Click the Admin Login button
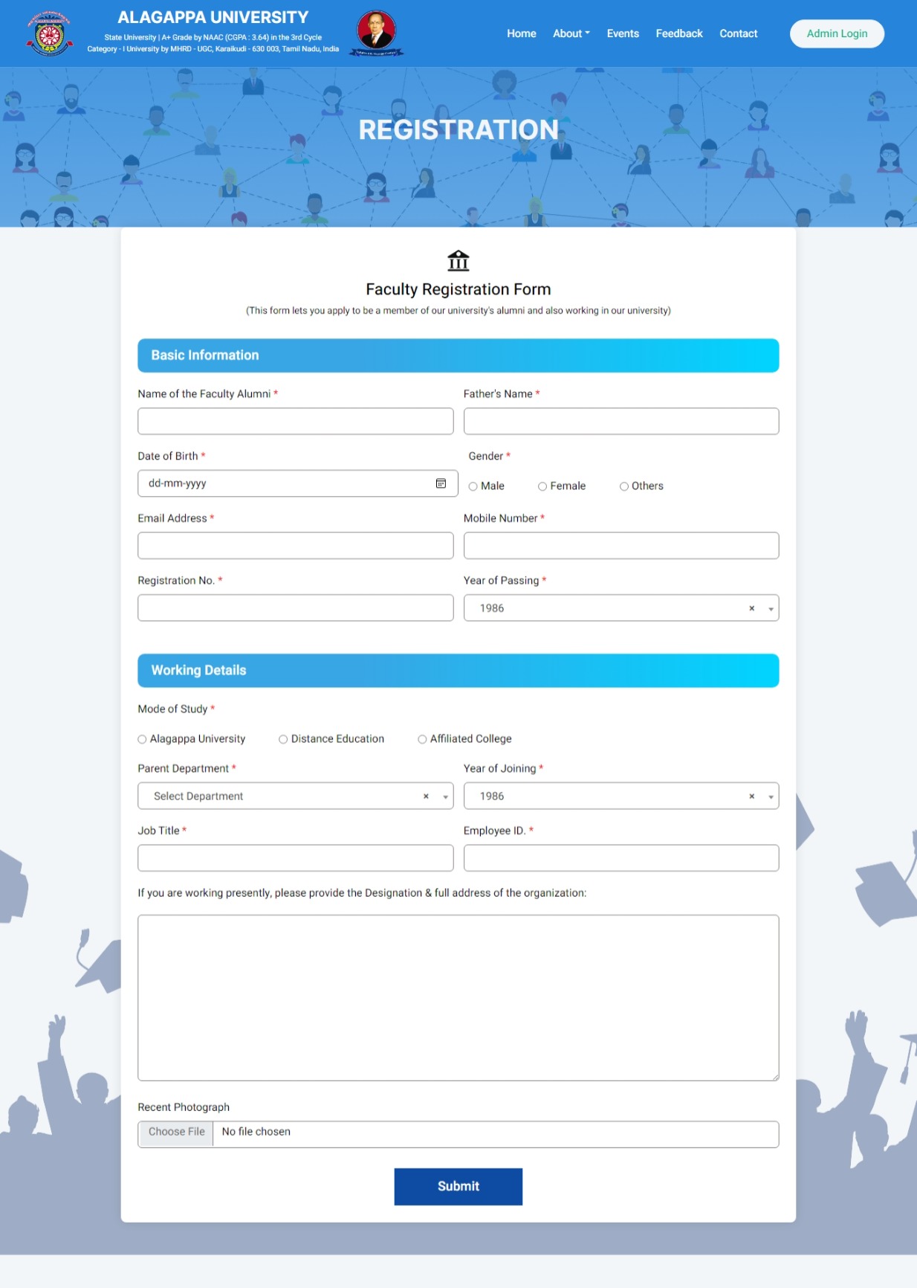 tap(837, 33)
